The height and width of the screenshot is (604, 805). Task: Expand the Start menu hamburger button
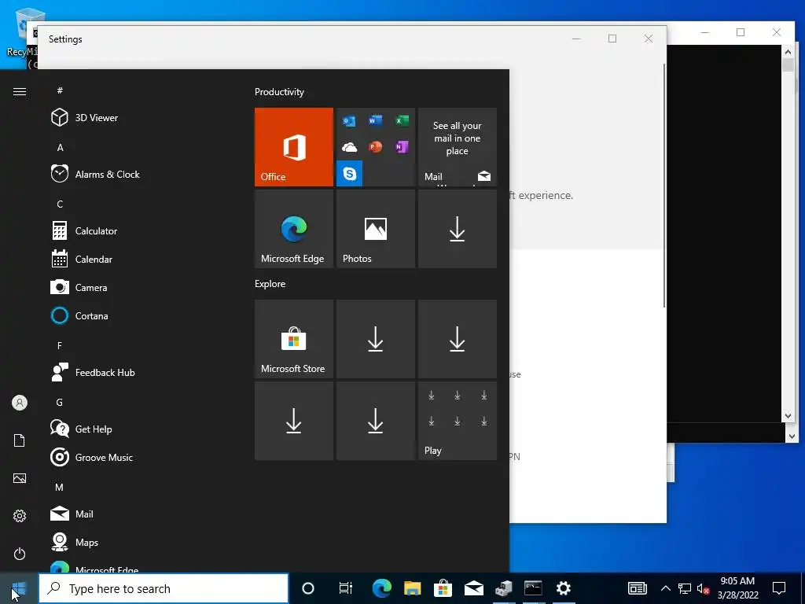tap(20, 91)
